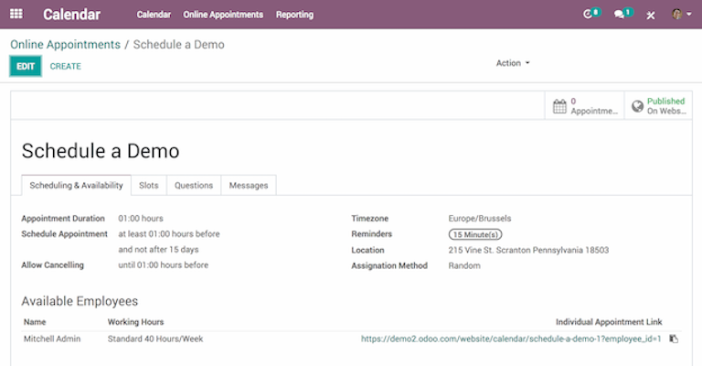
Task: Open the user avatar menu
Action: tap(681, 15)
